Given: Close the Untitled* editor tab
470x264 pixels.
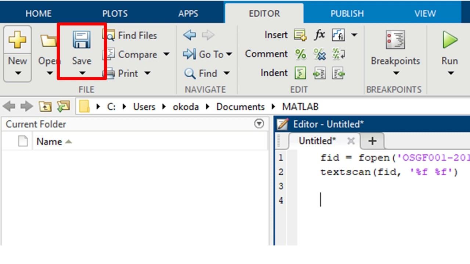Looking at the screenshot, I should [x=351, y=141].
